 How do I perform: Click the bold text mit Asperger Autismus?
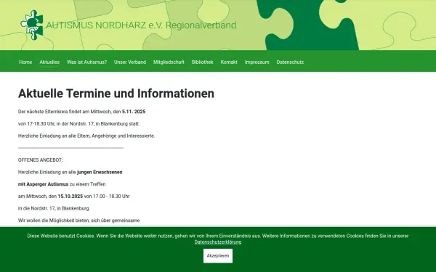tap(43, 184)
